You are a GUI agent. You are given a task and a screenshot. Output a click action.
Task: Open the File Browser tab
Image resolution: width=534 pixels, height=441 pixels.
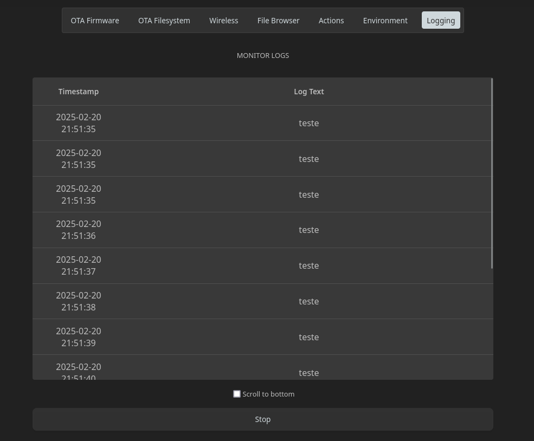point(278,21)
